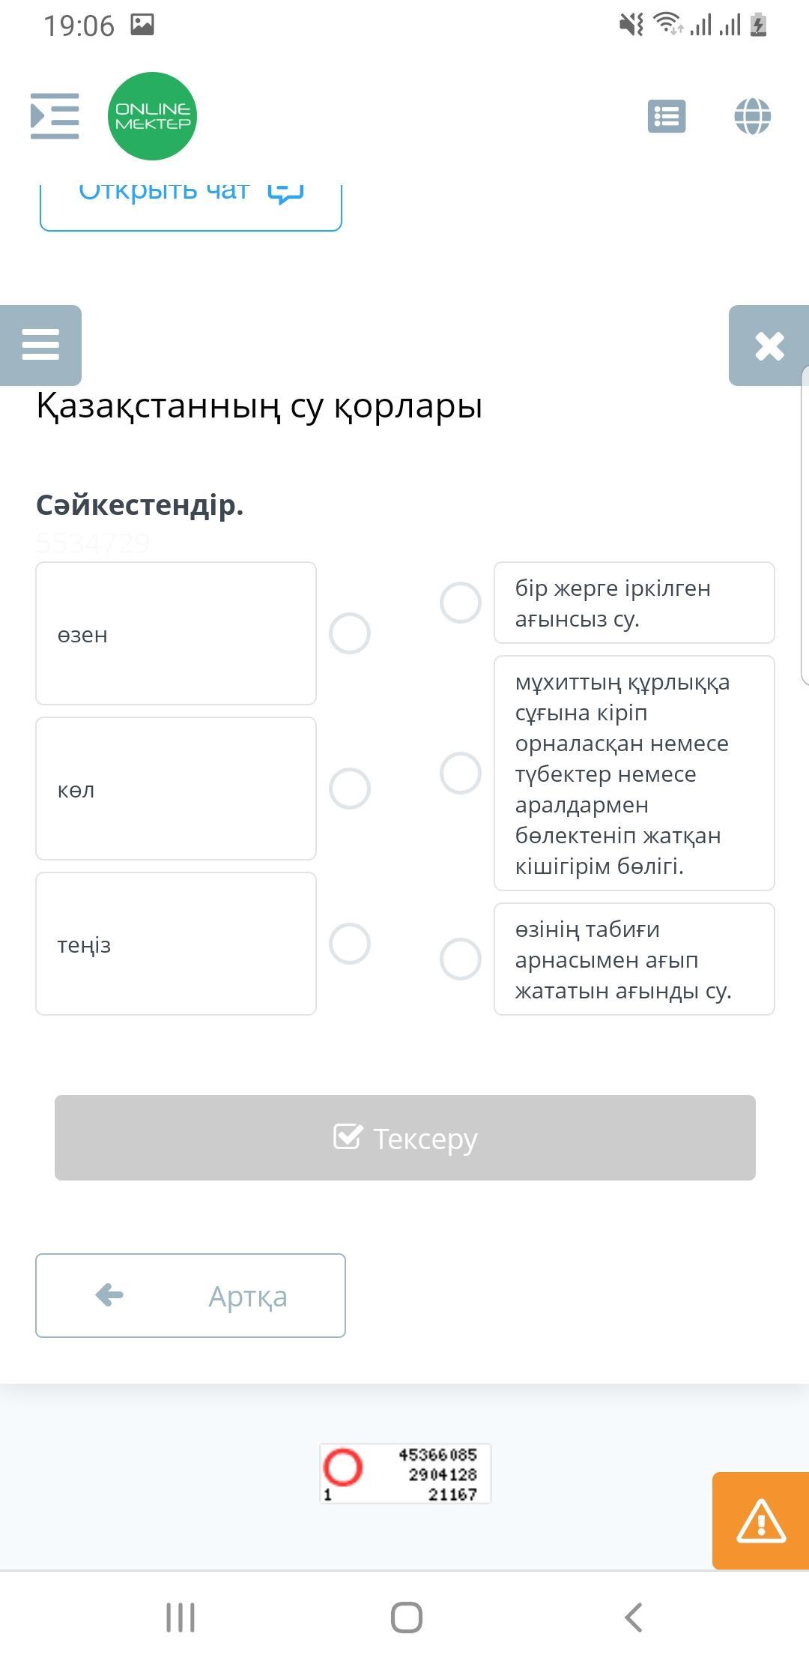809x1664 pixels.
Task: Tap the orange warning report icon
Action: 761,1521
